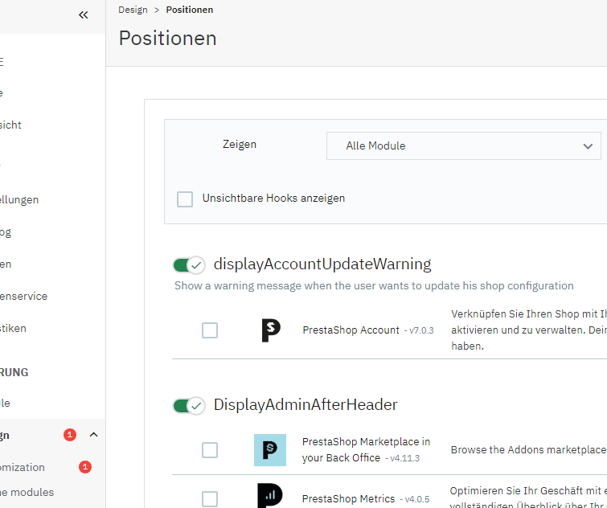
Task: Collapse the sidebar with double-chevron icon
Action: point(84,15)
